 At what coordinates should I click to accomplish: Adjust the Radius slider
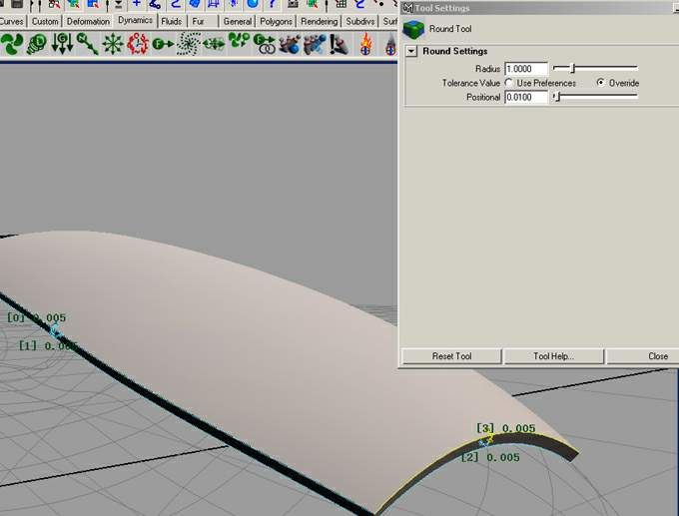point(572,68)
